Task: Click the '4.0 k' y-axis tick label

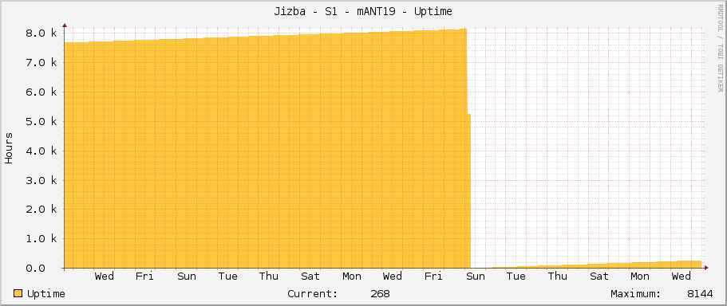Action: tap(41, 151)
